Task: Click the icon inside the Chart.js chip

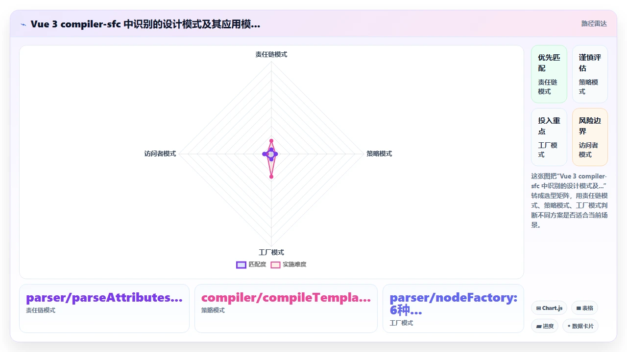Action: tap(538, 308)
